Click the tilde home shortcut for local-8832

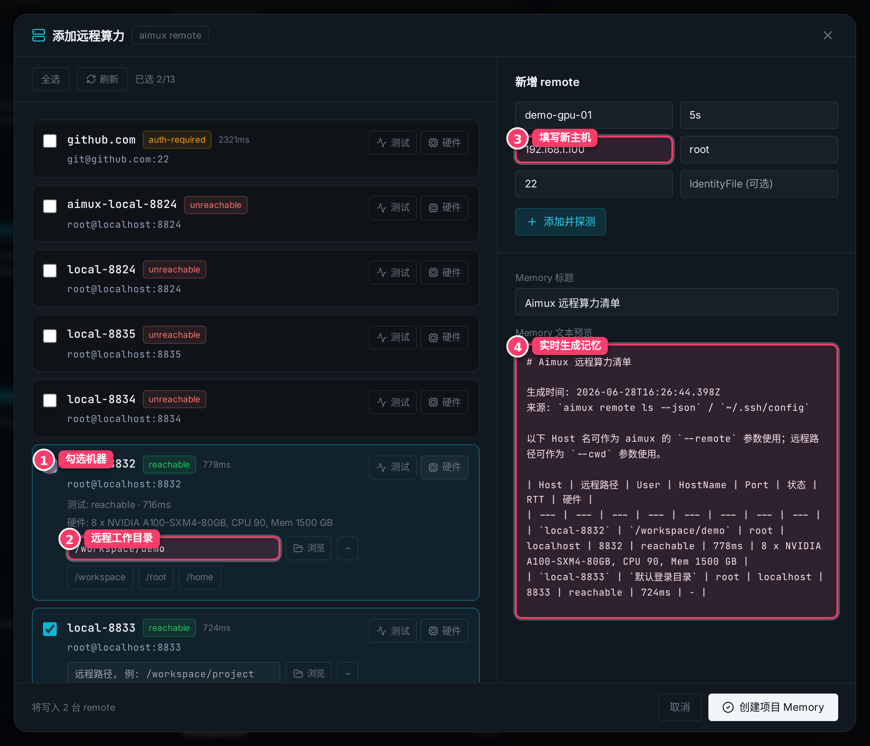pos(348,548)
